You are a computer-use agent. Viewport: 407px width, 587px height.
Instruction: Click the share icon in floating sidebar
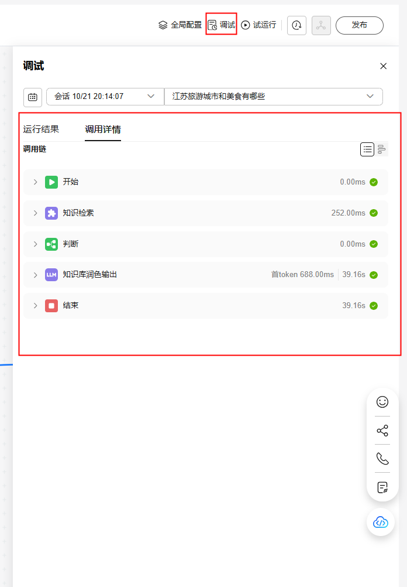[x=382, y=431]
